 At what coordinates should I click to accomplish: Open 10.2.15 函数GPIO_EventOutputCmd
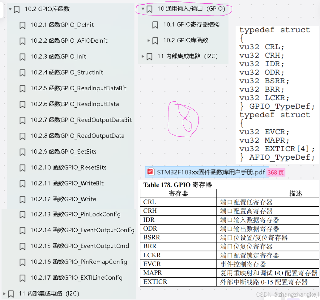(x=79, y=246)
